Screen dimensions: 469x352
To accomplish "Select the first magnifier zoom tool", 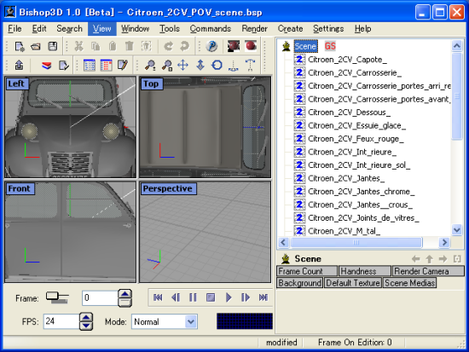I will tap(150, 65).
